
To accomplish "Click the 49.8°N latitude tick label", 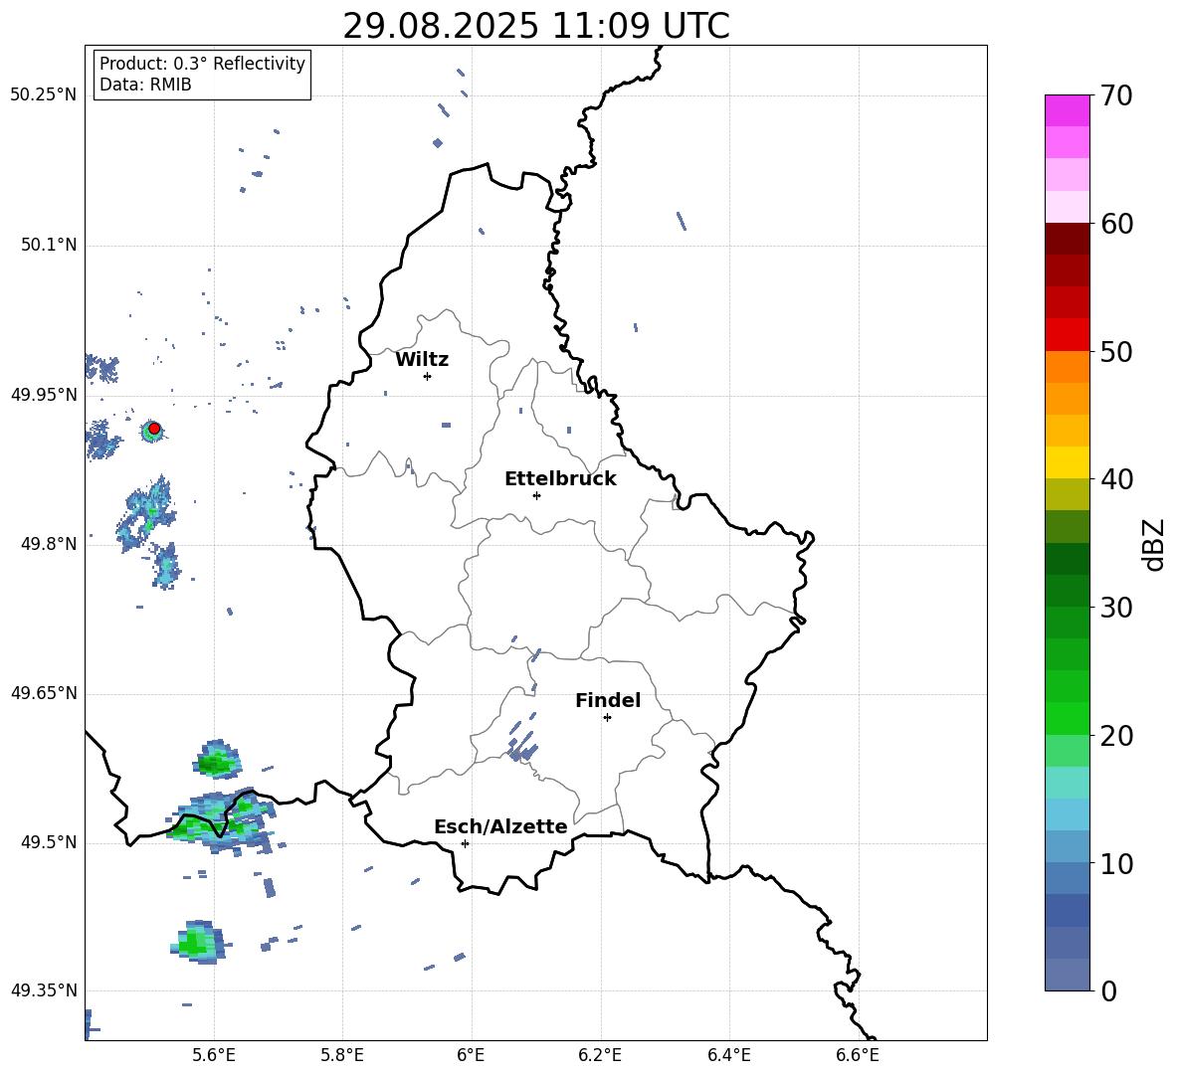I will 48,544.
